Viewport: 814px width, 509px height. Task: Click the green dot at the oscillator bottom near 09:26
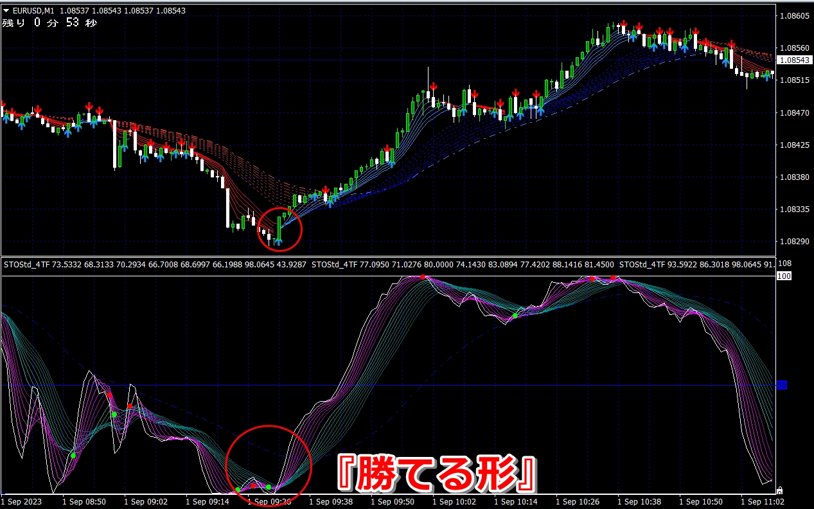coord(269,487)
